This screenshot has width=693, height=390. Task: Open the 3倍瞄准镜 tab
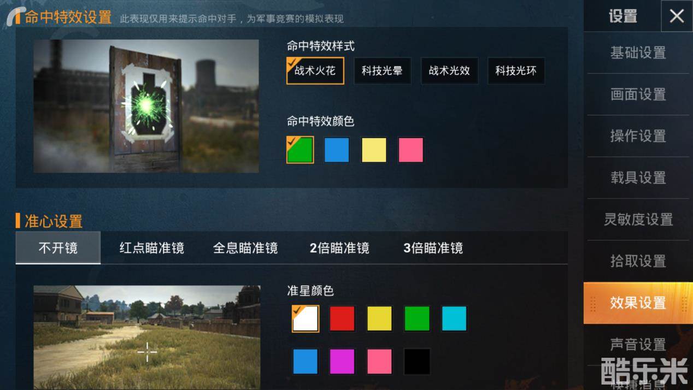(433, 248)
